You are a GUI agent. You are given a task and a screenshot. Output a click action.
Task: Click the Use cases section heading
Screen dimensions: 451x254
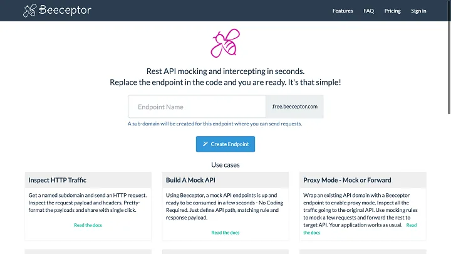coord(225,165)
